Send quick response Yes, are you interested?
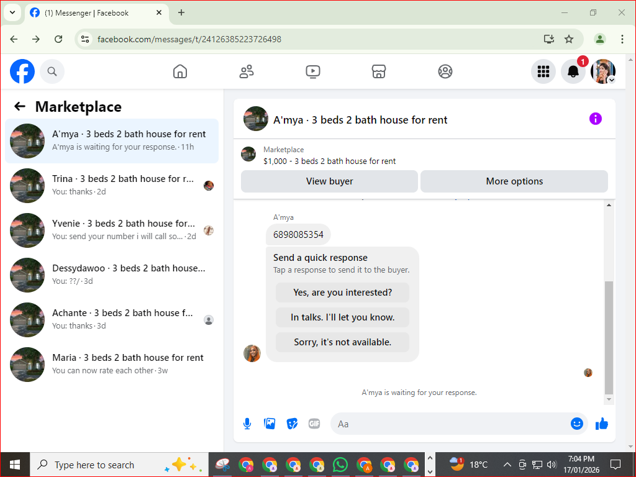The width and height of the screenshot is (636, 477). (x=342, y=293)
